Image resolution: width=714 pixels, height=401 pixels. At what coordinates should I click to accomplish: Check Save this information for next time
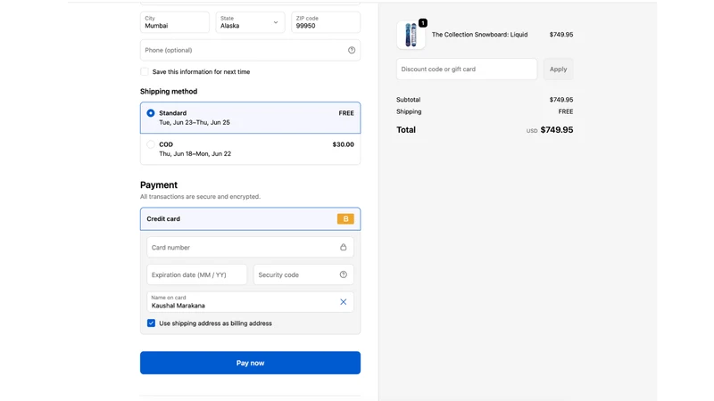(x=145, y=72)
